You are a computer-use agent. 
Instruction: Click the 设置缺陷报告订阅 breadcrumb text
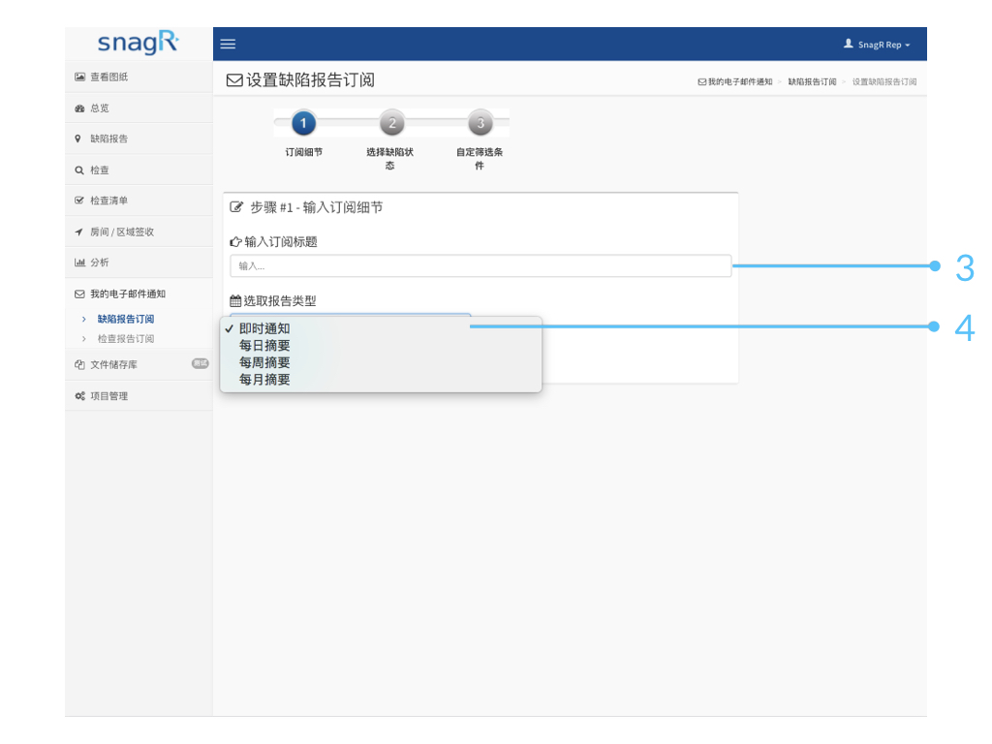(x=884, y=81)
